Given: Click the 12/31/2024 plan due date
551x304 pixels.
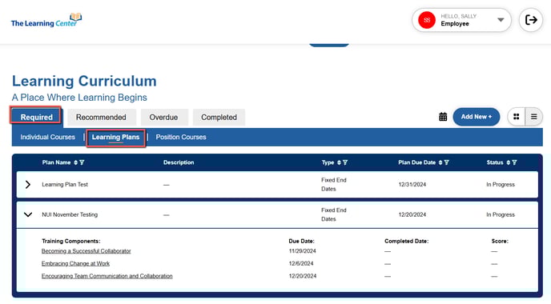Looking at the screenshot, I should [x=412, y=184].
